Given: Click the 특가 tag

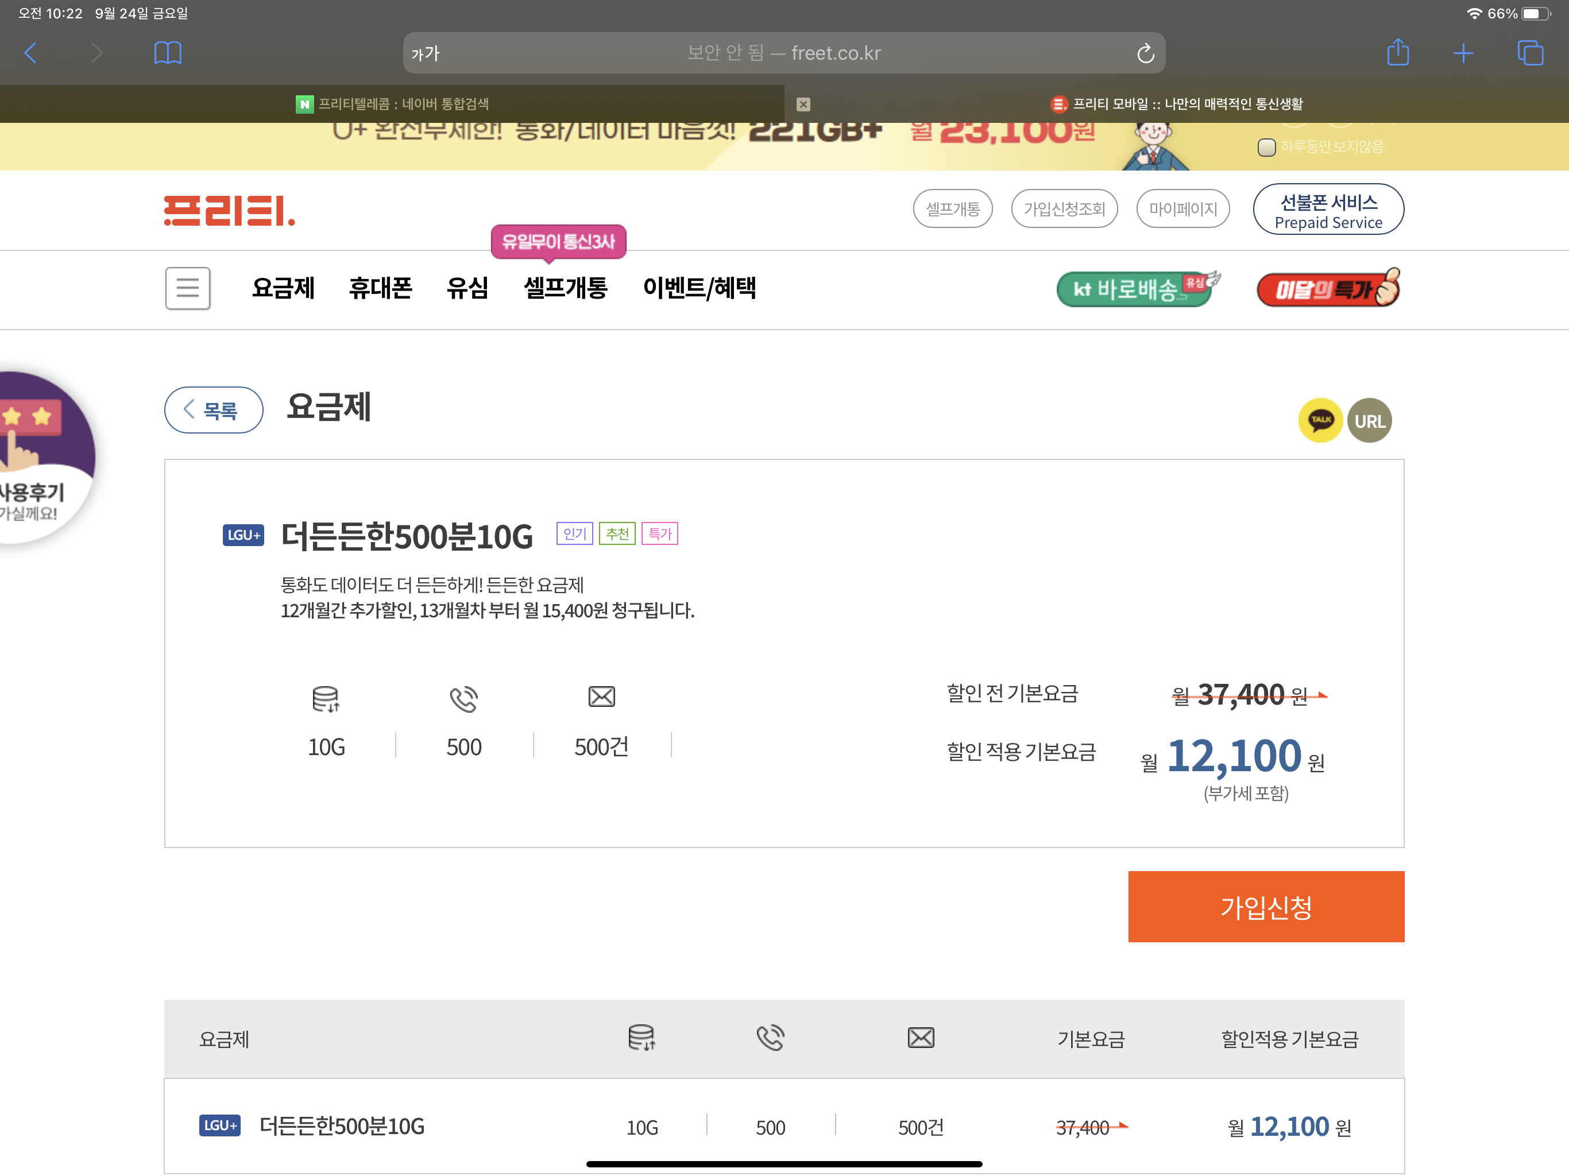Looking at the screenshot, I should coord(660,533).
